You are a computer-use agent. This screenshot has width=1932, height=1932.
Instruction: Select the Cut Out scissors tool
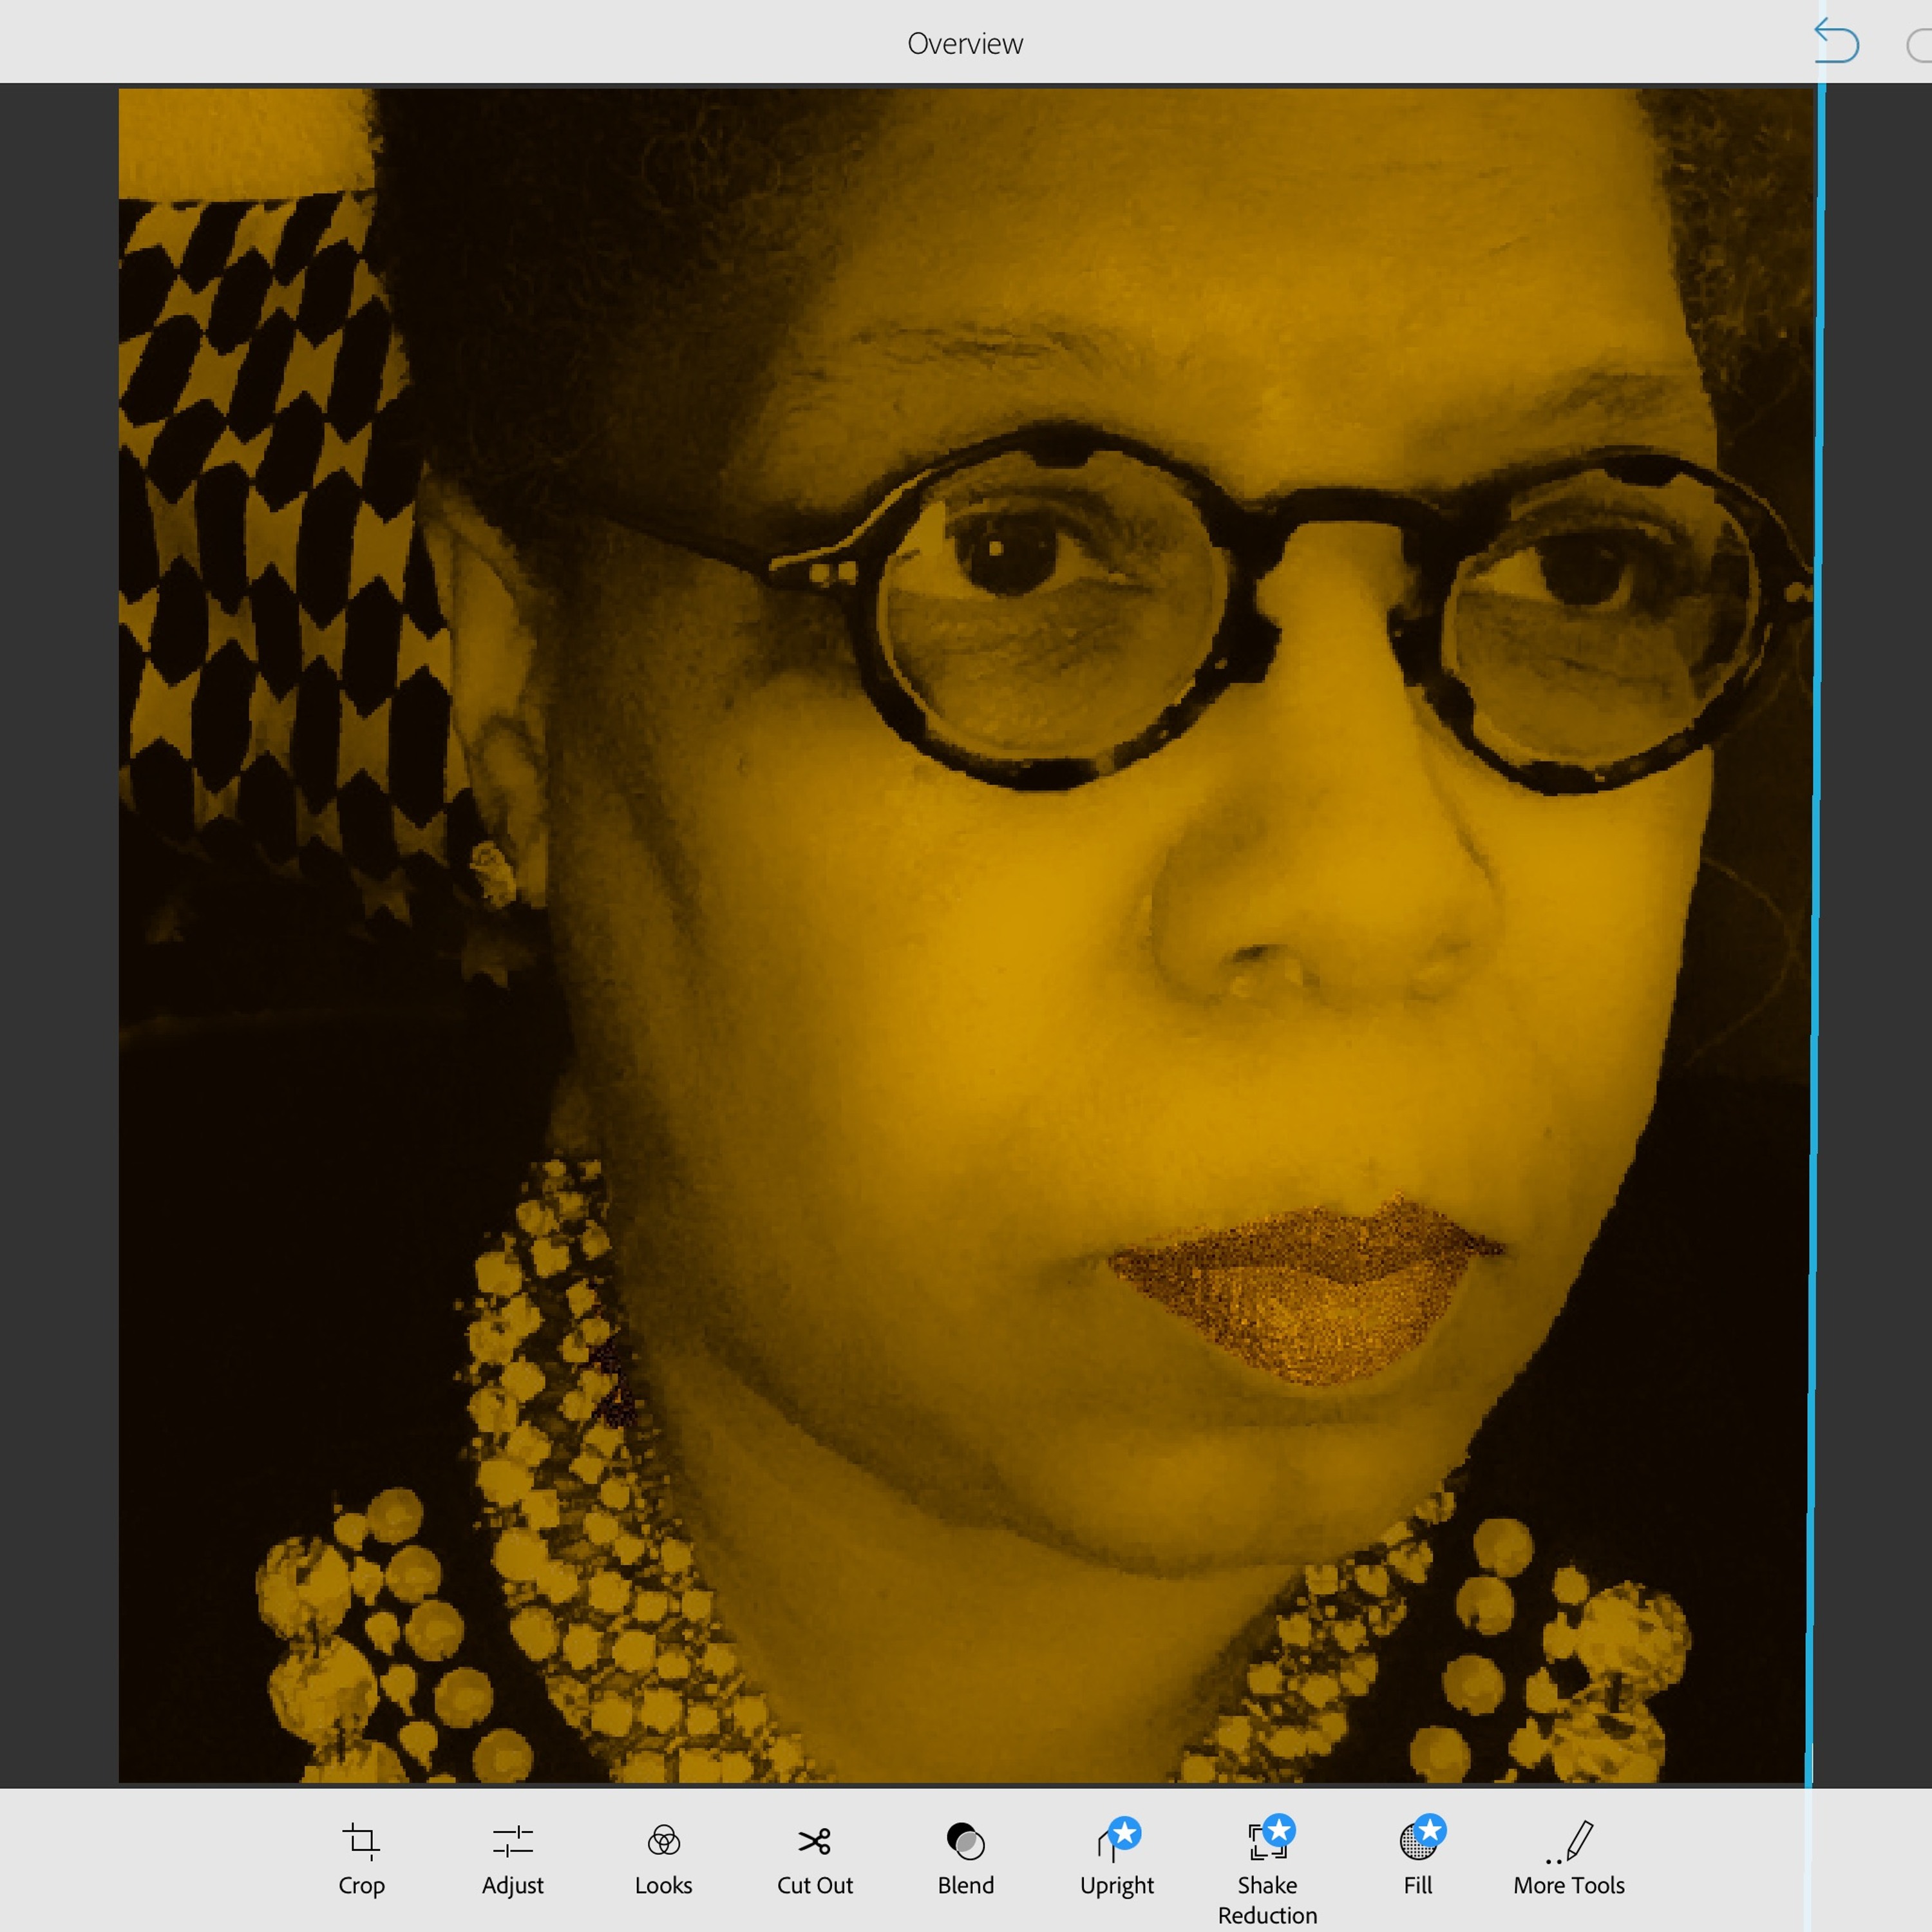point(814,1860)
